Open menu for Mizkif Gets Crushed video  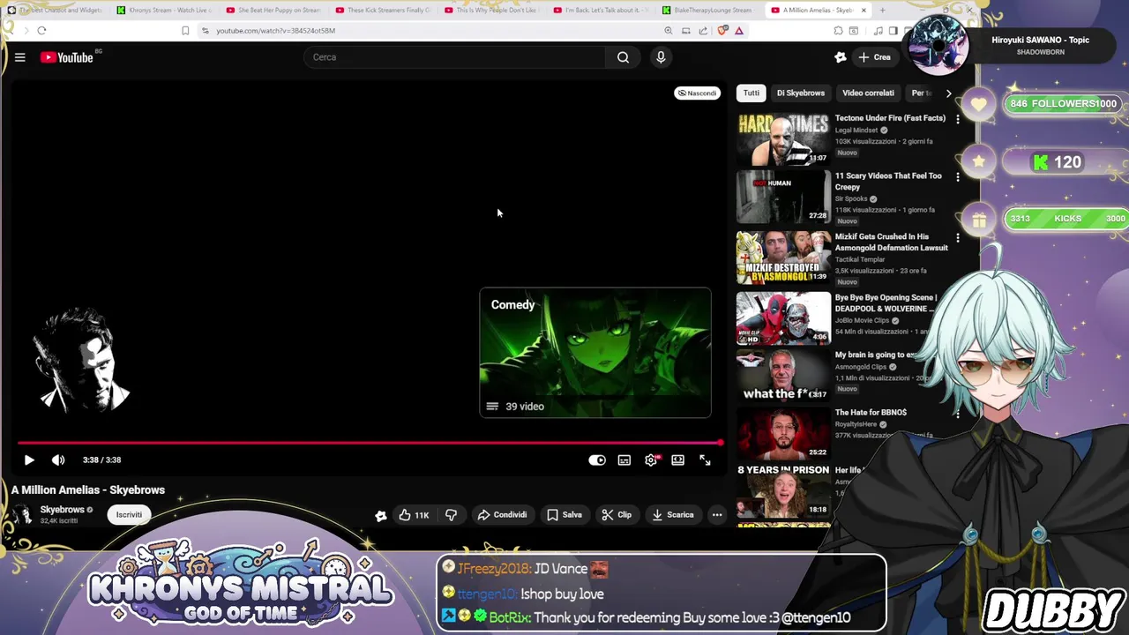[x=958, y=238]
